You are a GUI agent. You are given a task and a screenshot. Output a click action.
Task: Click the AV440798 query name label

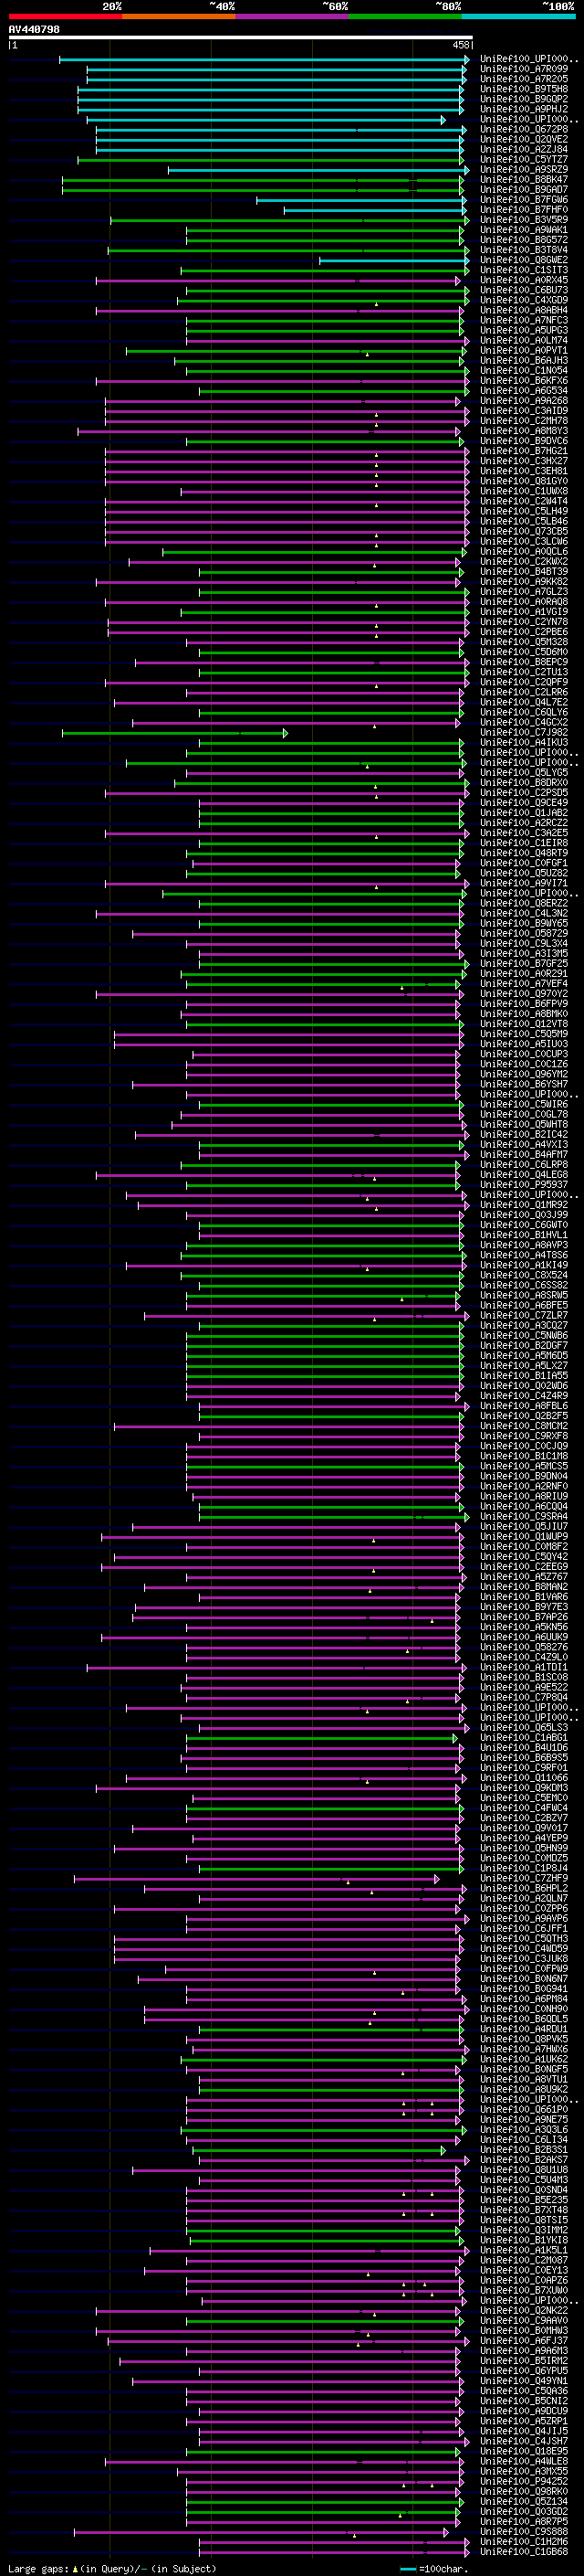(34, 29)
